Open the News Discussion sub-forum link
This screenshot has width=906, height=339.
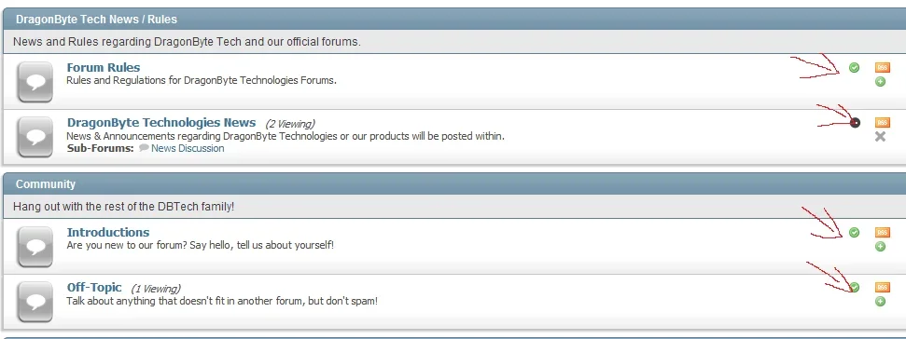click(188, 148)
